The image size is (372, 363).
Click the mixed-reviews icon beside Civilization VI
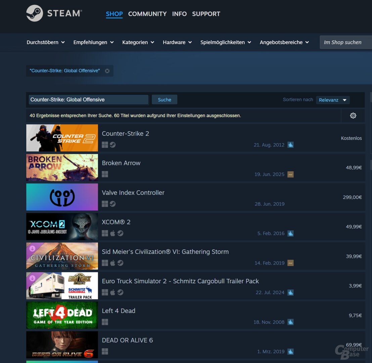[x=290, y=263]
